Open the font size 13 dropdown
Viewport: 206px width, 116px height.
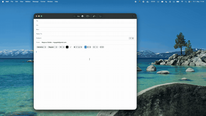tap(62, 47)
